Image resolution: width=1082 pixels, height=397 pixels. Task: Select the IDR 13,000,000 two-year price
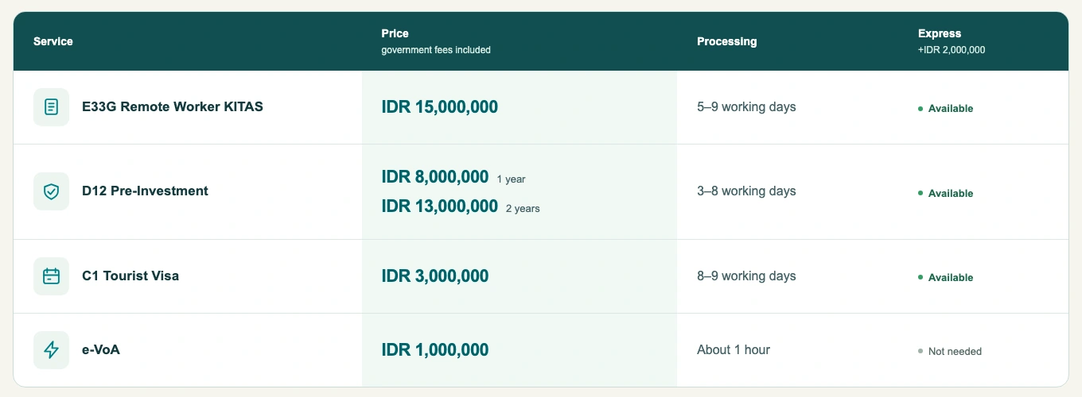point(440,206)
